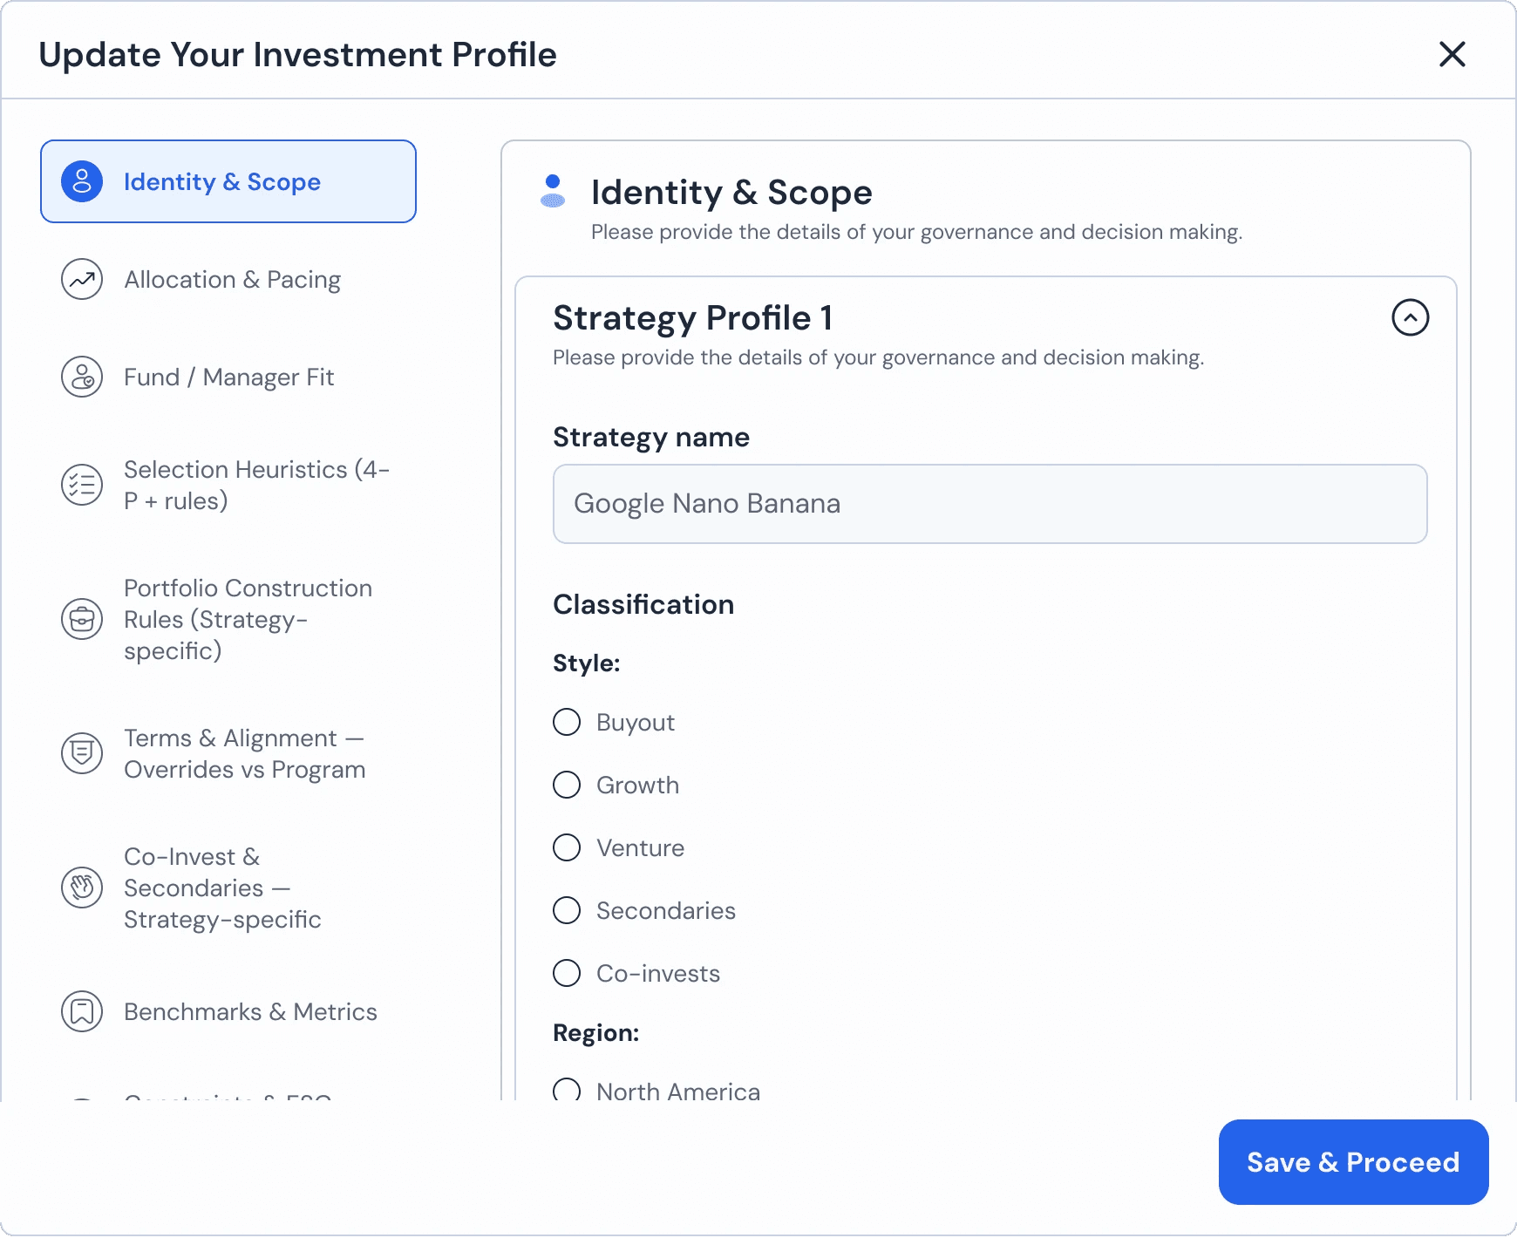The image size is (1517, 1238).
Task: Pick the Secondaries style radio button
Action: [567, 910]
